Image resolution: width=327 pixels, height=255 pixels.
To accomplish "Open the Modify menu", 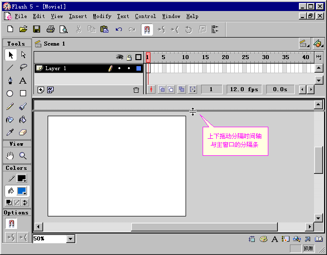I will click(102, 16).
